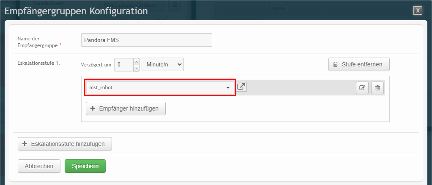Edit the mst_robot recipient entry
The height and width of the screenshot is (185, 432).
tap(362, 88)
